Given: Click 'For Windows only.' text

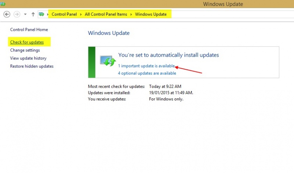Looking at the screenshot, I should click(x=166, y=99).
